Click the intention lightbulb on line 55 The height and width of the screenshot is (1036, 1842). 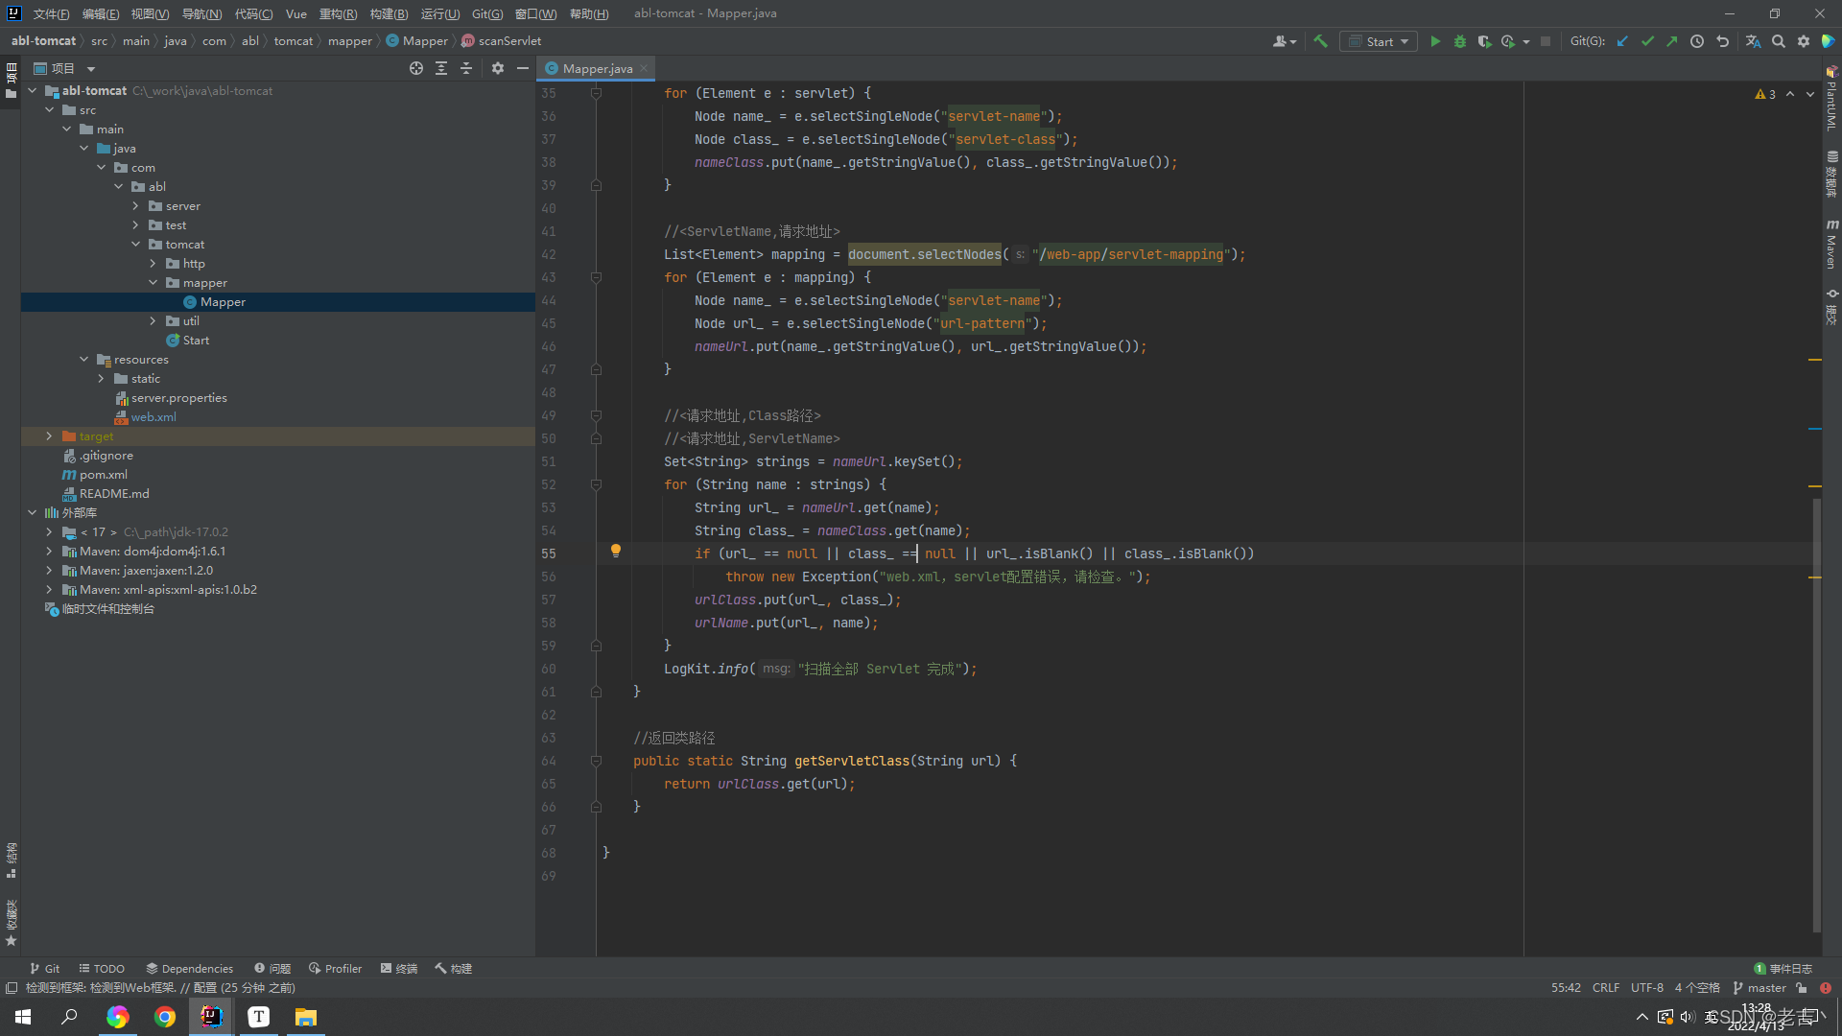(x=616, y=551)
